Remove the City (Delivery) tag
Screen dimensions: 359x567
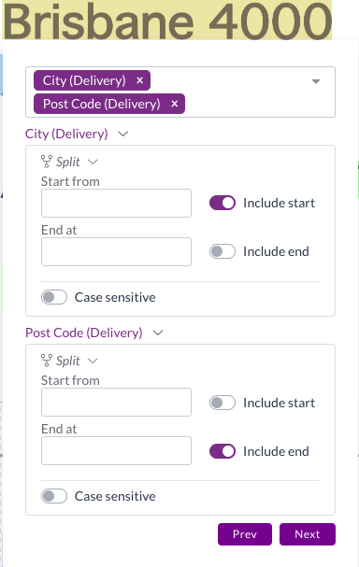point(139,80)
